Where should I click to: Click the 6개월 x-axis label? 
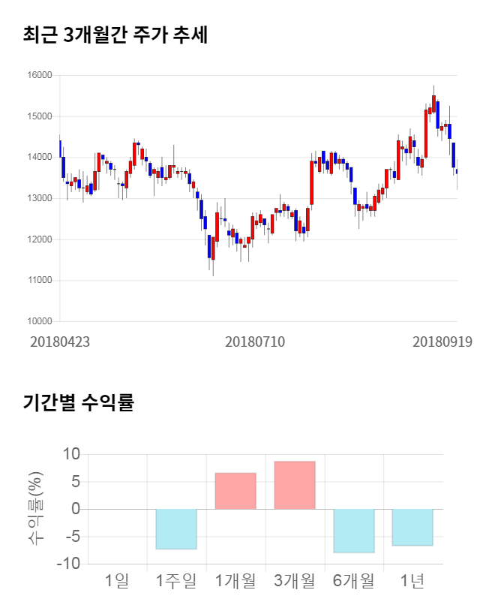pyautogui.click(x=354, y=580)
